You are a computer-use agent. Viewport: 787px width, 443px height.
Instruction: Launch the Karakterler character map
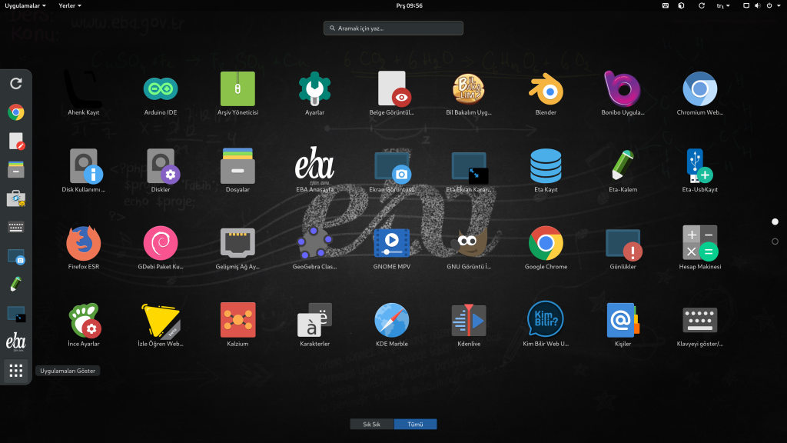314,325
